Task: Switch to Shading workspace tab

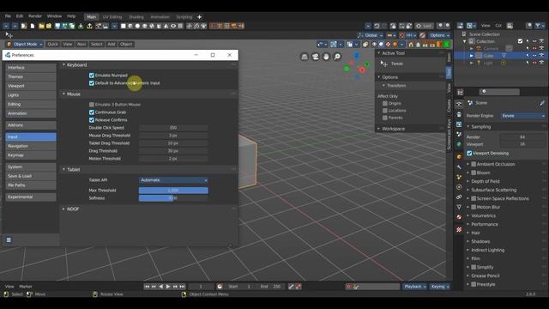Action: point(136,17)
